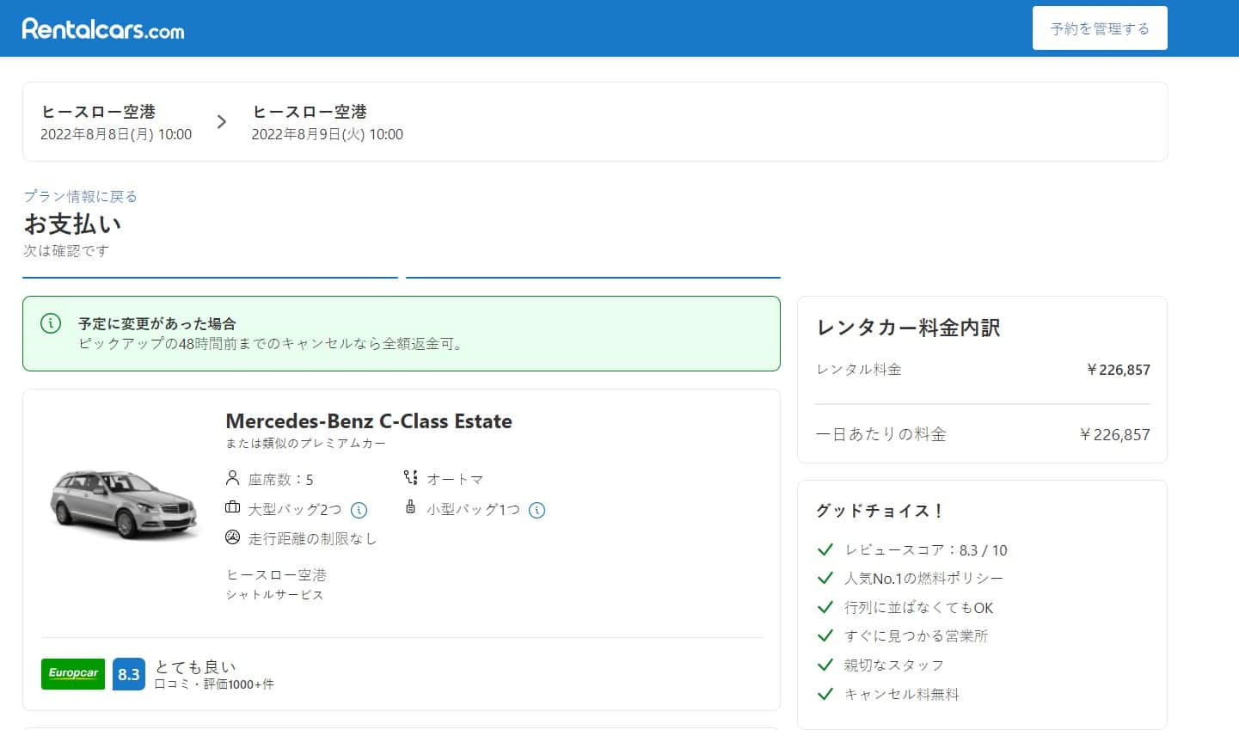1239x730 pixels.
Task: Click the pickup date 2022年8月8日(月) 10:00
Action: [x=116, y=134]
